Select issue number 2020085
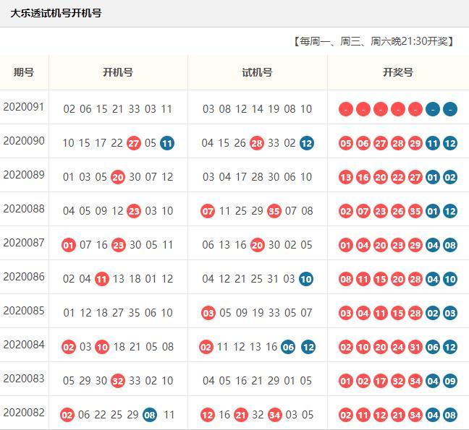Screen dimensions: 469x430 coord(24,311)
